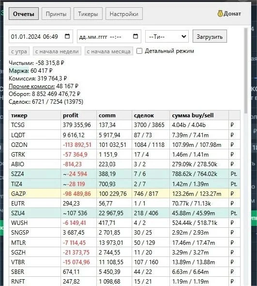This screenshot has width=257, height=286.
Task: Select the MTLR ticker cell
Action: pos(35,242)
